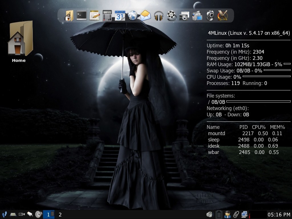Click the Up: 0B - Down: 0B line
The height and width of the screenshot is (219, 292).
(x=228, y=115)
